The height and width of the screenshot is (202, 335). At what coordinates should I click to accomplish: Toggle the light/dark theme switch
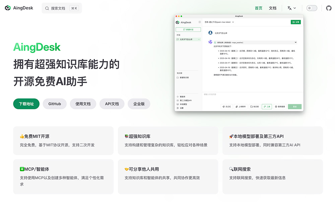pyautogui.click(x=312, y=8)
